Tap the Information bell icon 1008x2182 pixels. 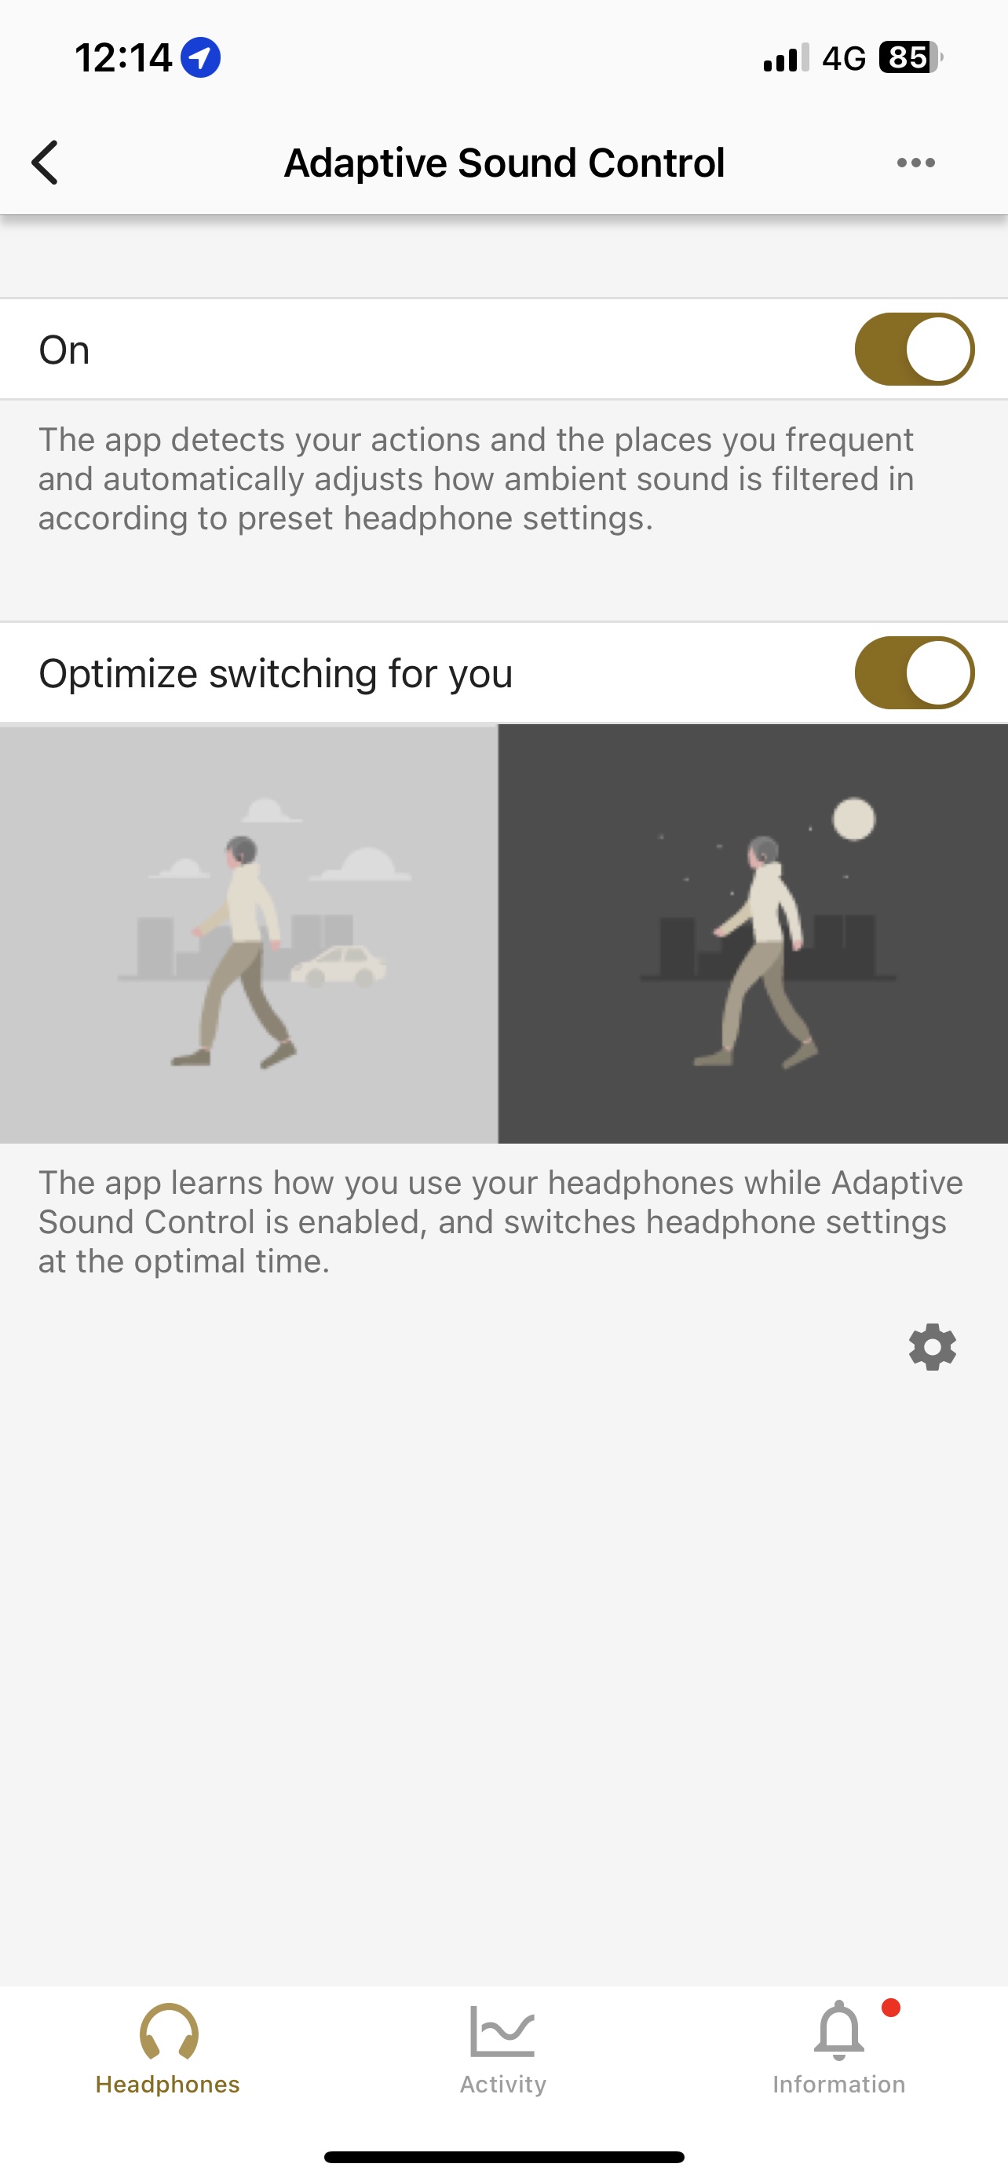[838, 2031]
